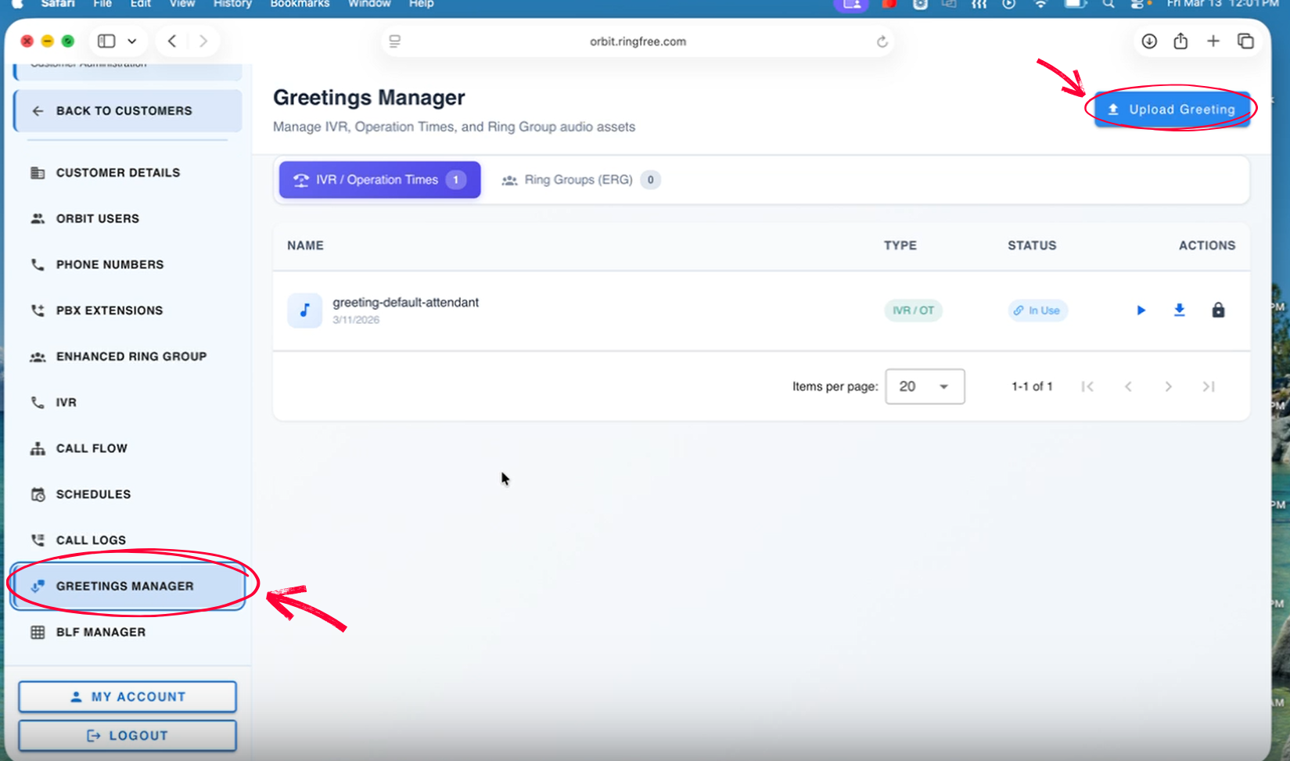Go back to customers list
The image size is (1290, 761).
(x=128, y=111)
